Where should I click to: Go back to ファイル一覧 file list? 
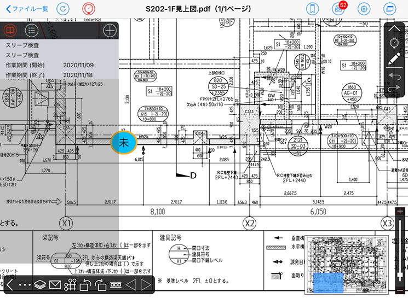point(27,9)
